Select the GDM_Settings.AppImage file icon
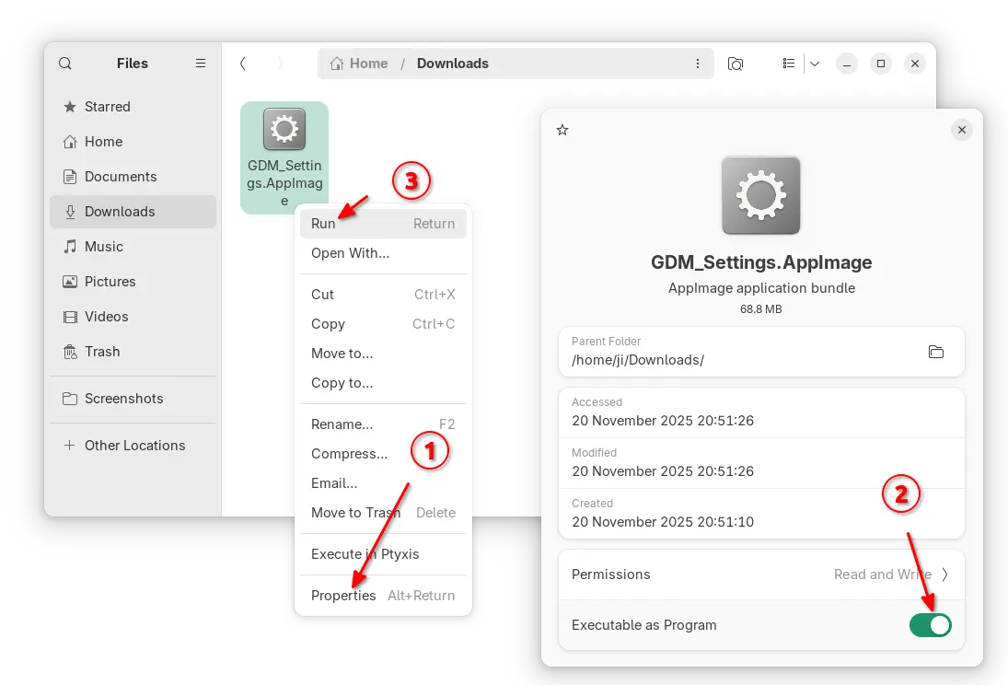This screenshot has width=1008, height=685. [284, 130]
